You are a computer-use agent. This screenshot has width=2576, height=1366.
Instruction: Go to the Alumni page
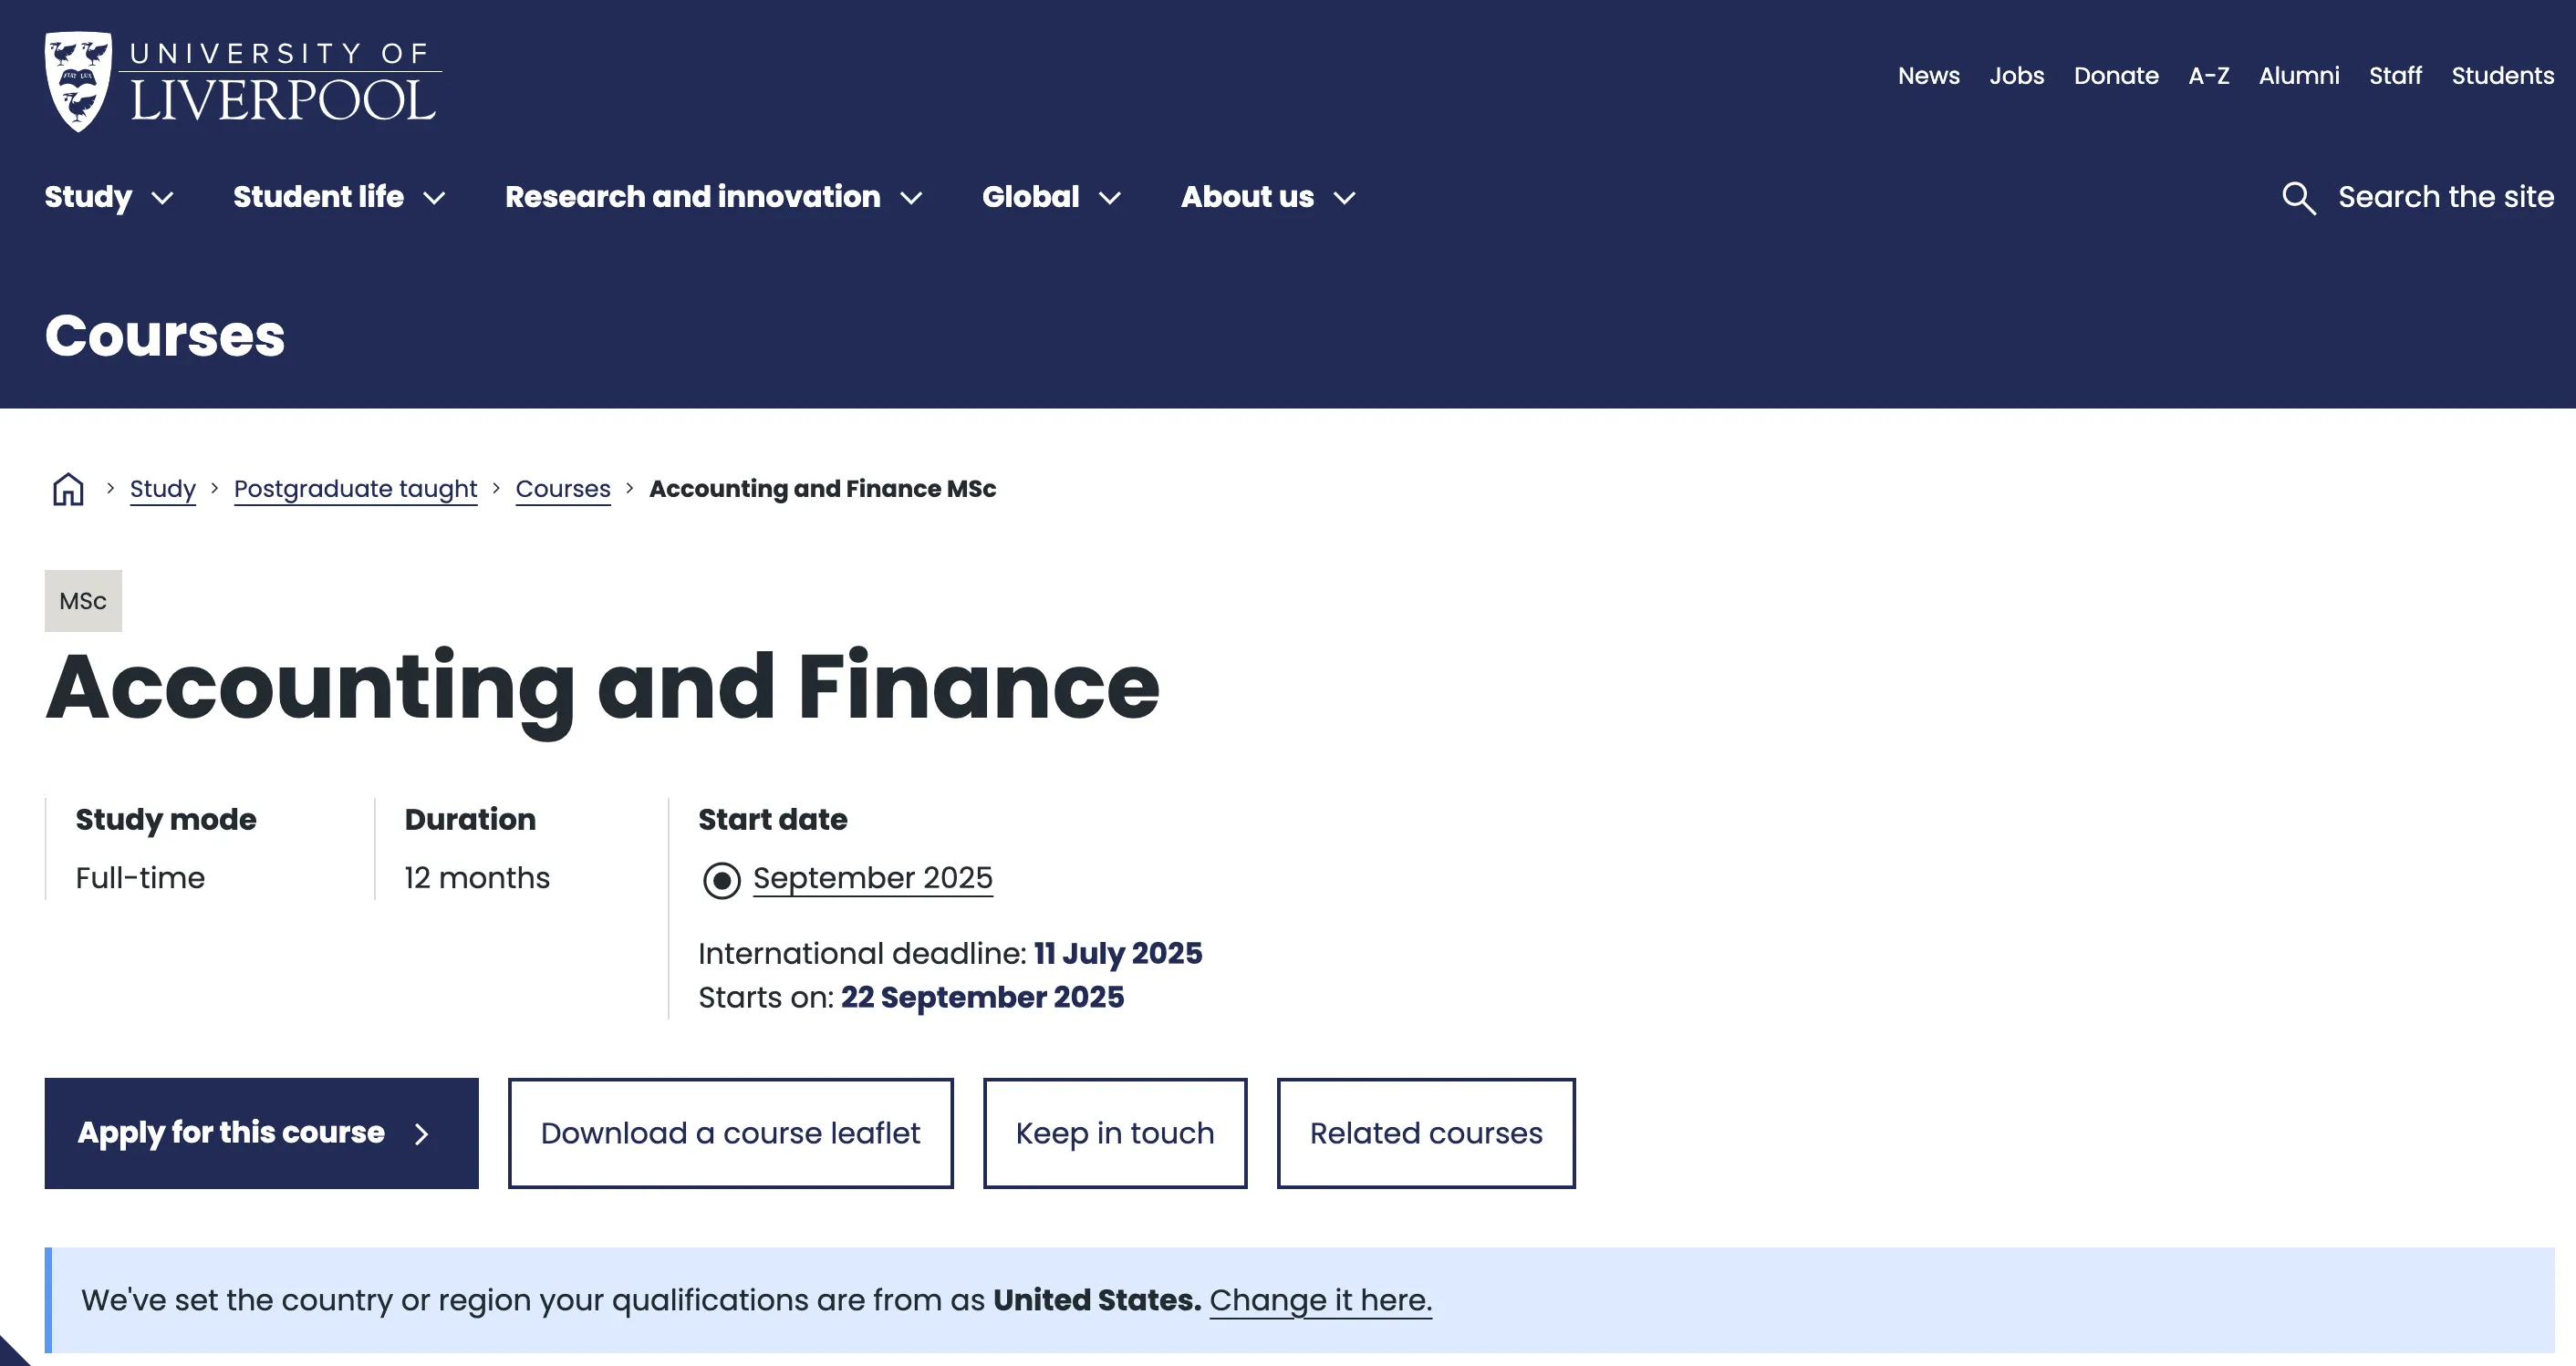click(2298, 76)
